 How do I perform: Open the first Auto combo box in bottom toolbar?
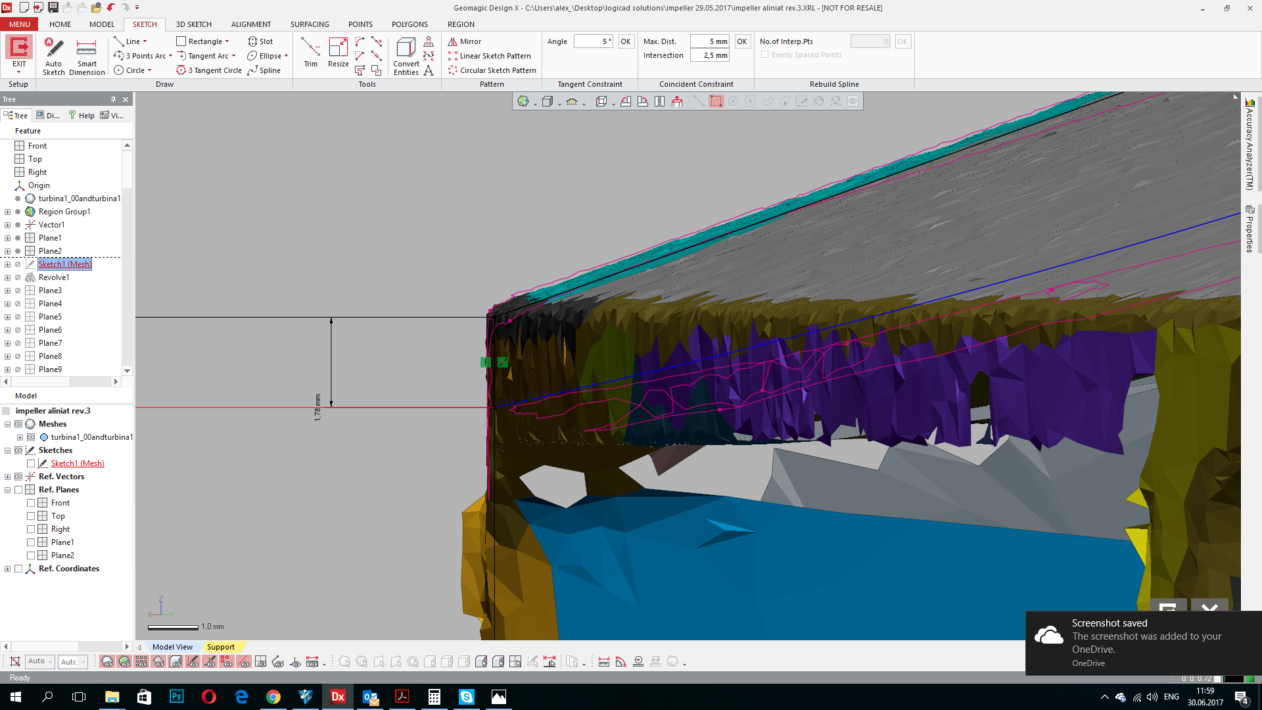(x=40, y=661)
